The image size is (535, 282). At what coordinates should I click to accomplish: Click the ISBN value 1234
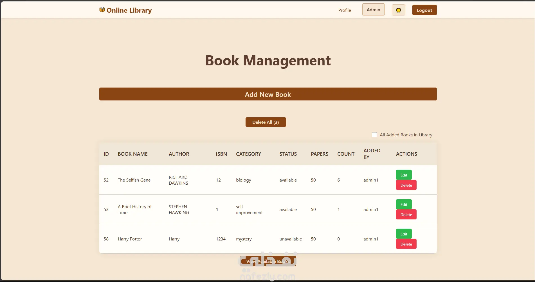click(x=221, y=239)
